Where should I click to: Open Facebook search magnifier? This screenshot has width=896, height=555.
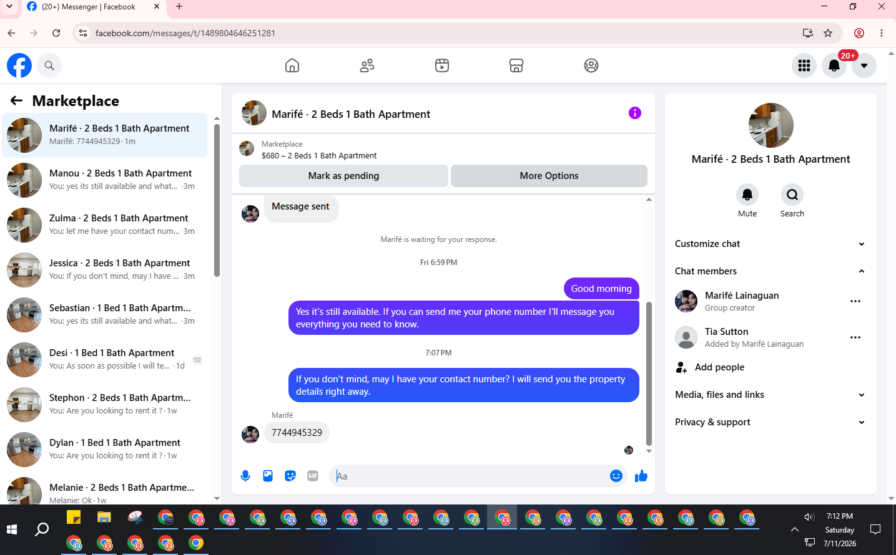[49, 65]
